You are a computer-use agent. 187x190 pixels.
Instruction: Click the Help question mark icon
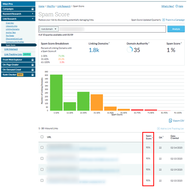point(177,6)
